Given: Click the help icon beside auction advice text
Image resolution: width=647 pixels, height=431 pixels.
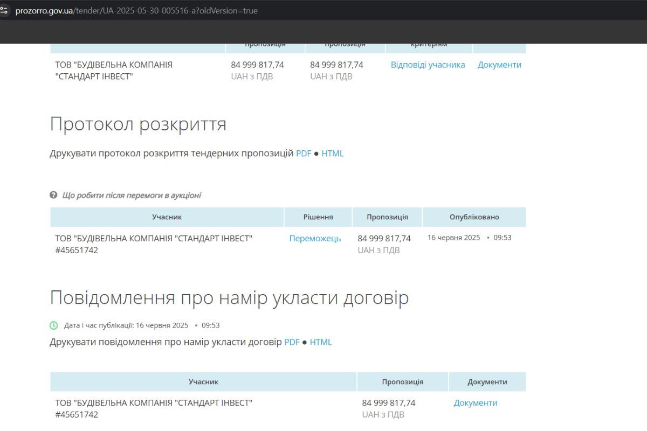Looking at the screenshot, I should point(53,195).
